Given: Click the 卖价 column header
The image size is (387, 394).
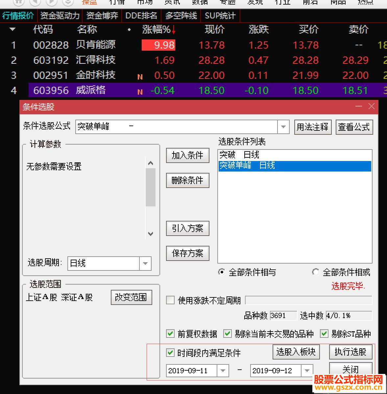Looking at the screenshot, I should (x=358, y=30).
